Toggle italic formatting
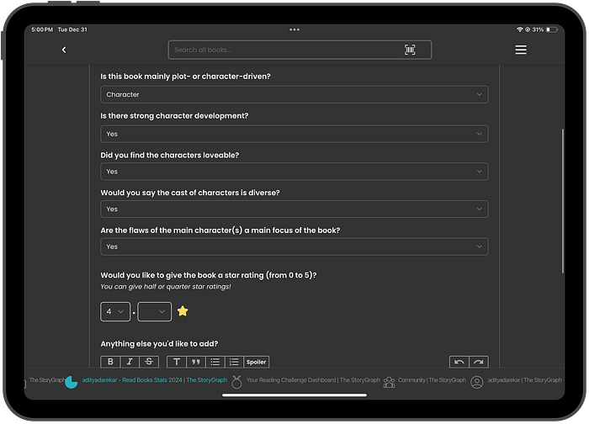 click(130, 362)
